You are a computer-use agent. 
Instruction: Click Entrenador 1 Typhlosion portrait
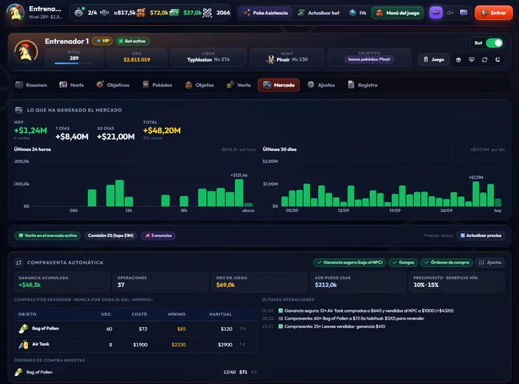(x=26, y=52)
